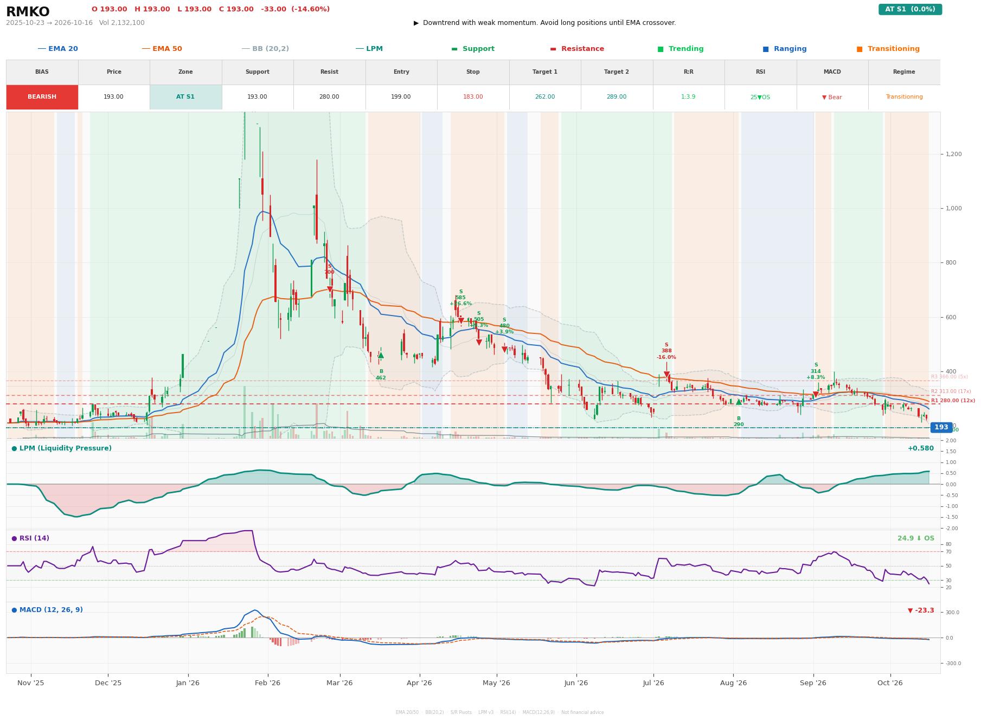Select the EMA 50 legend entry
Image resolution: width=981 pixels, height=721 pixels.
click(x=162, y=49)
